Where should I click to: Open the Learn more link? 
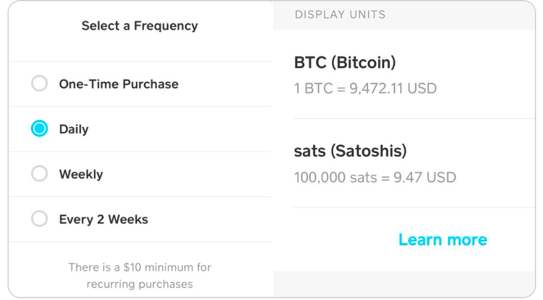click(442, 239)
